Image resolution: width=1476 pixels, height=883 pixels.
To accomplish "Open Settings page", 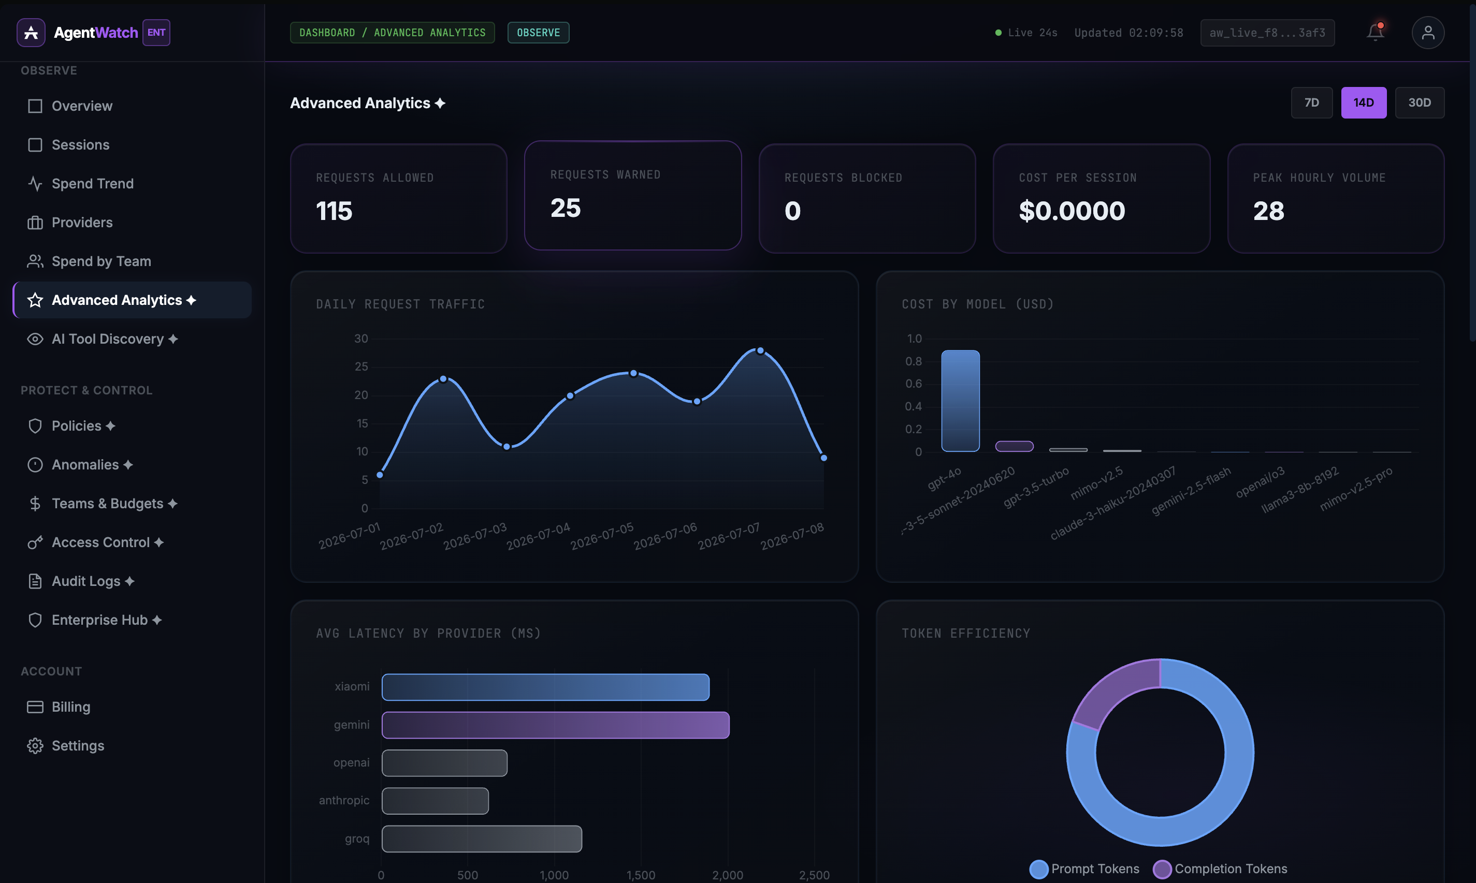I will pyautogui.click(x=132, y=745).
